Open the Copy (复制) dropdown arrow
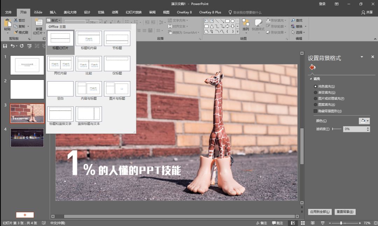 click(x=28, y=26)
